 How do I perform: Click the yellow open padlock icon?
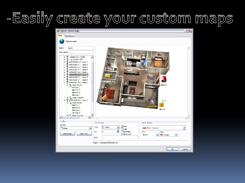click(162, 103)
